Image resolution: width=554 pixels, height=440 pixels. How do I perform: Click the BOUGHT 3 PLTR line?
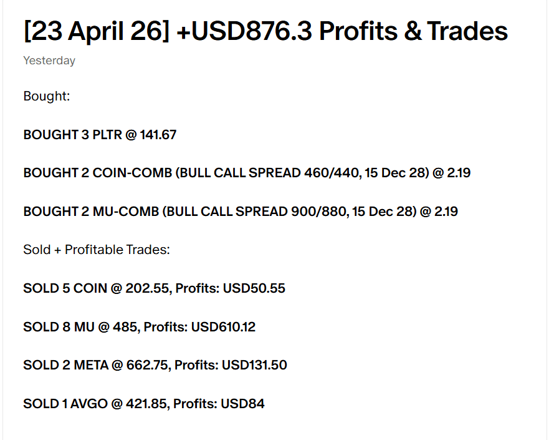point(100,135)
